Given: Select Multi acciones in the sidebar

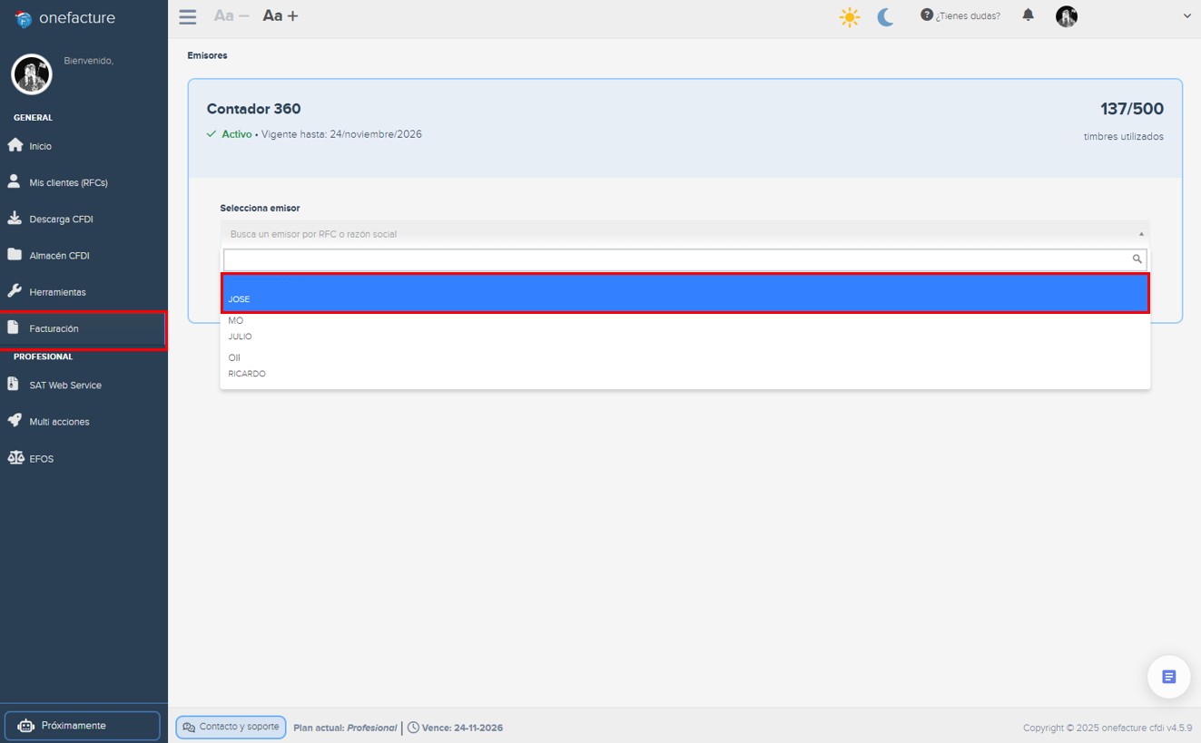Looking at the screenshot, I should point(58,421).
